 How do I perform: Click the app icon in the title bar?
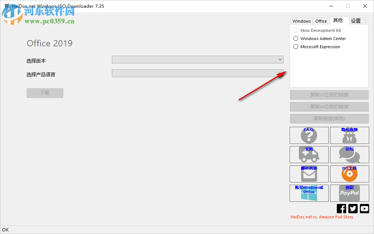pos(7,6)
